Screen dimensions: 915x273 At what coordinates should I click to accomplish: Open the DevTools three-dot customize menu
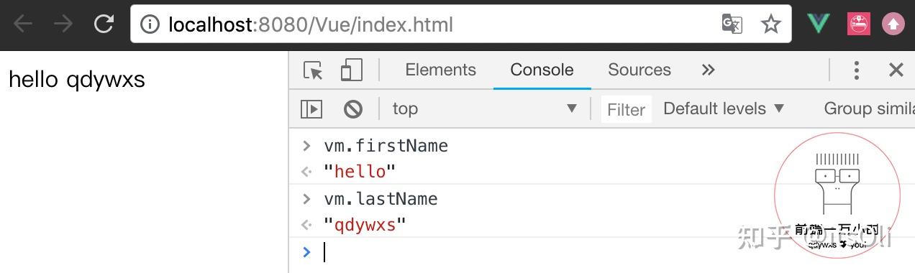tap(856, 70)
